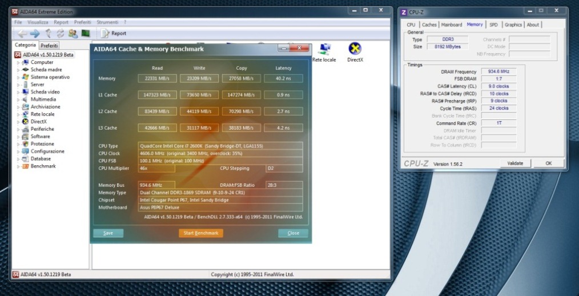Open the File menu in AIDA64
The height and width of the screenshot is (296, 579).
coord(18,22)
